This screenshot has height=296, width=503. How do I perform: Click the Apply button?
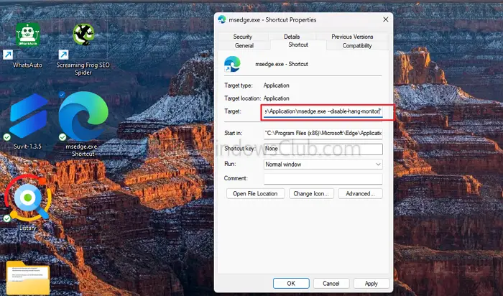[x=372, y=284]
